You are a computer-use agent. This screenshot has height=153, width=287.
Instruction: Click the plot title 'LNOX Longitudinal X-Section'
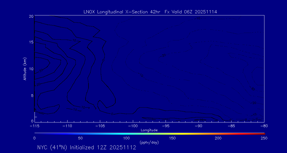[x=121, y=12]
